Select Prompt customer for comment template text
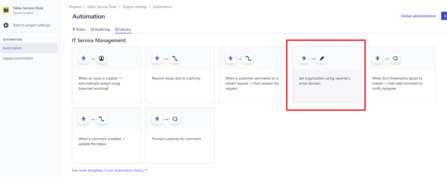This screenshot has width=447, height=177. click(x=176, y=139)
